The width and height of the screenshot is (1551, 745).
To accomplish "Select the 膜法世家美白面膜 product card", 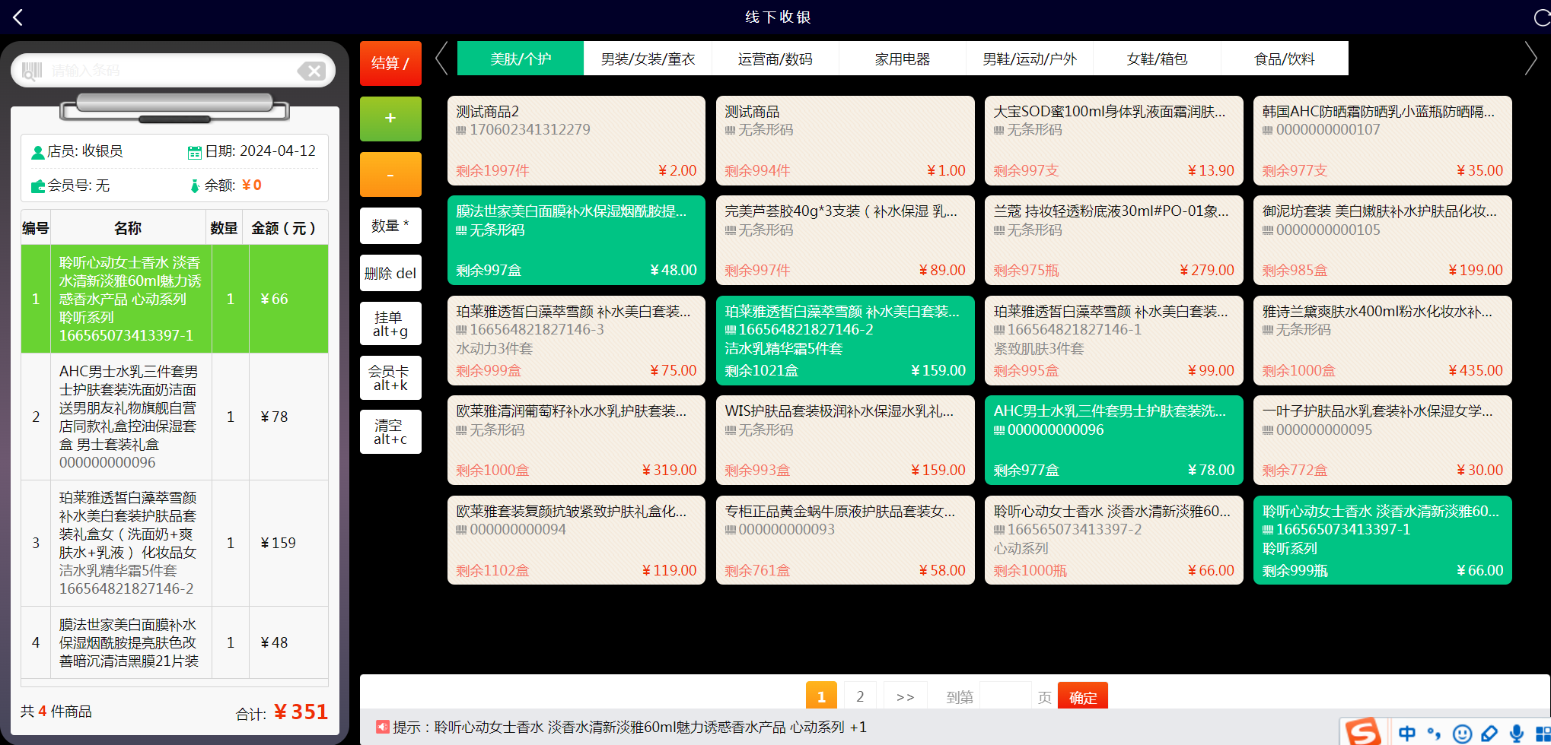I will 576,240.
